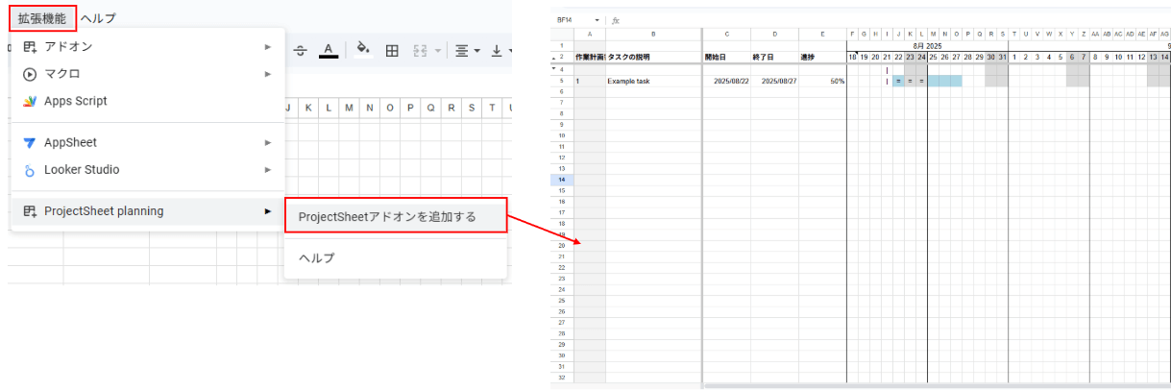Image resolution: width=1171 pixels, height=390 pixels.
Task: Open the 拡張機能 menu in menu bar
Action: [x=41, y=18]
